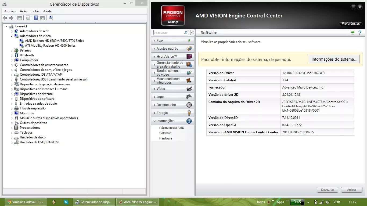367x206 pixels.
Task: Toggle console tree toolbar icon in Device Manager
Action: click(19, 18)
